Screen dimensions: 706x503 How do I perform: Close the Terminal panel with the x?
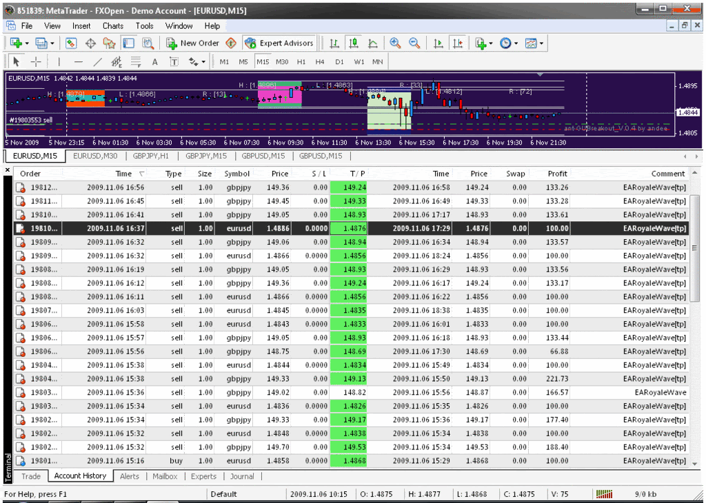pos(7,170)
